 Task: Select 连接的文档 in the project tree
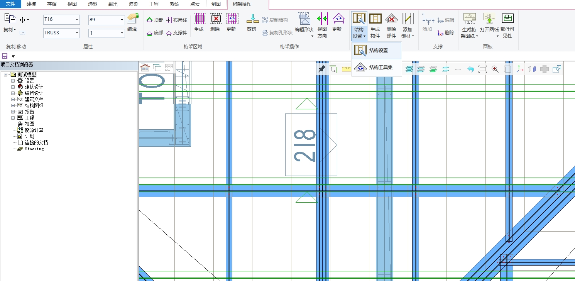[37, 142]
